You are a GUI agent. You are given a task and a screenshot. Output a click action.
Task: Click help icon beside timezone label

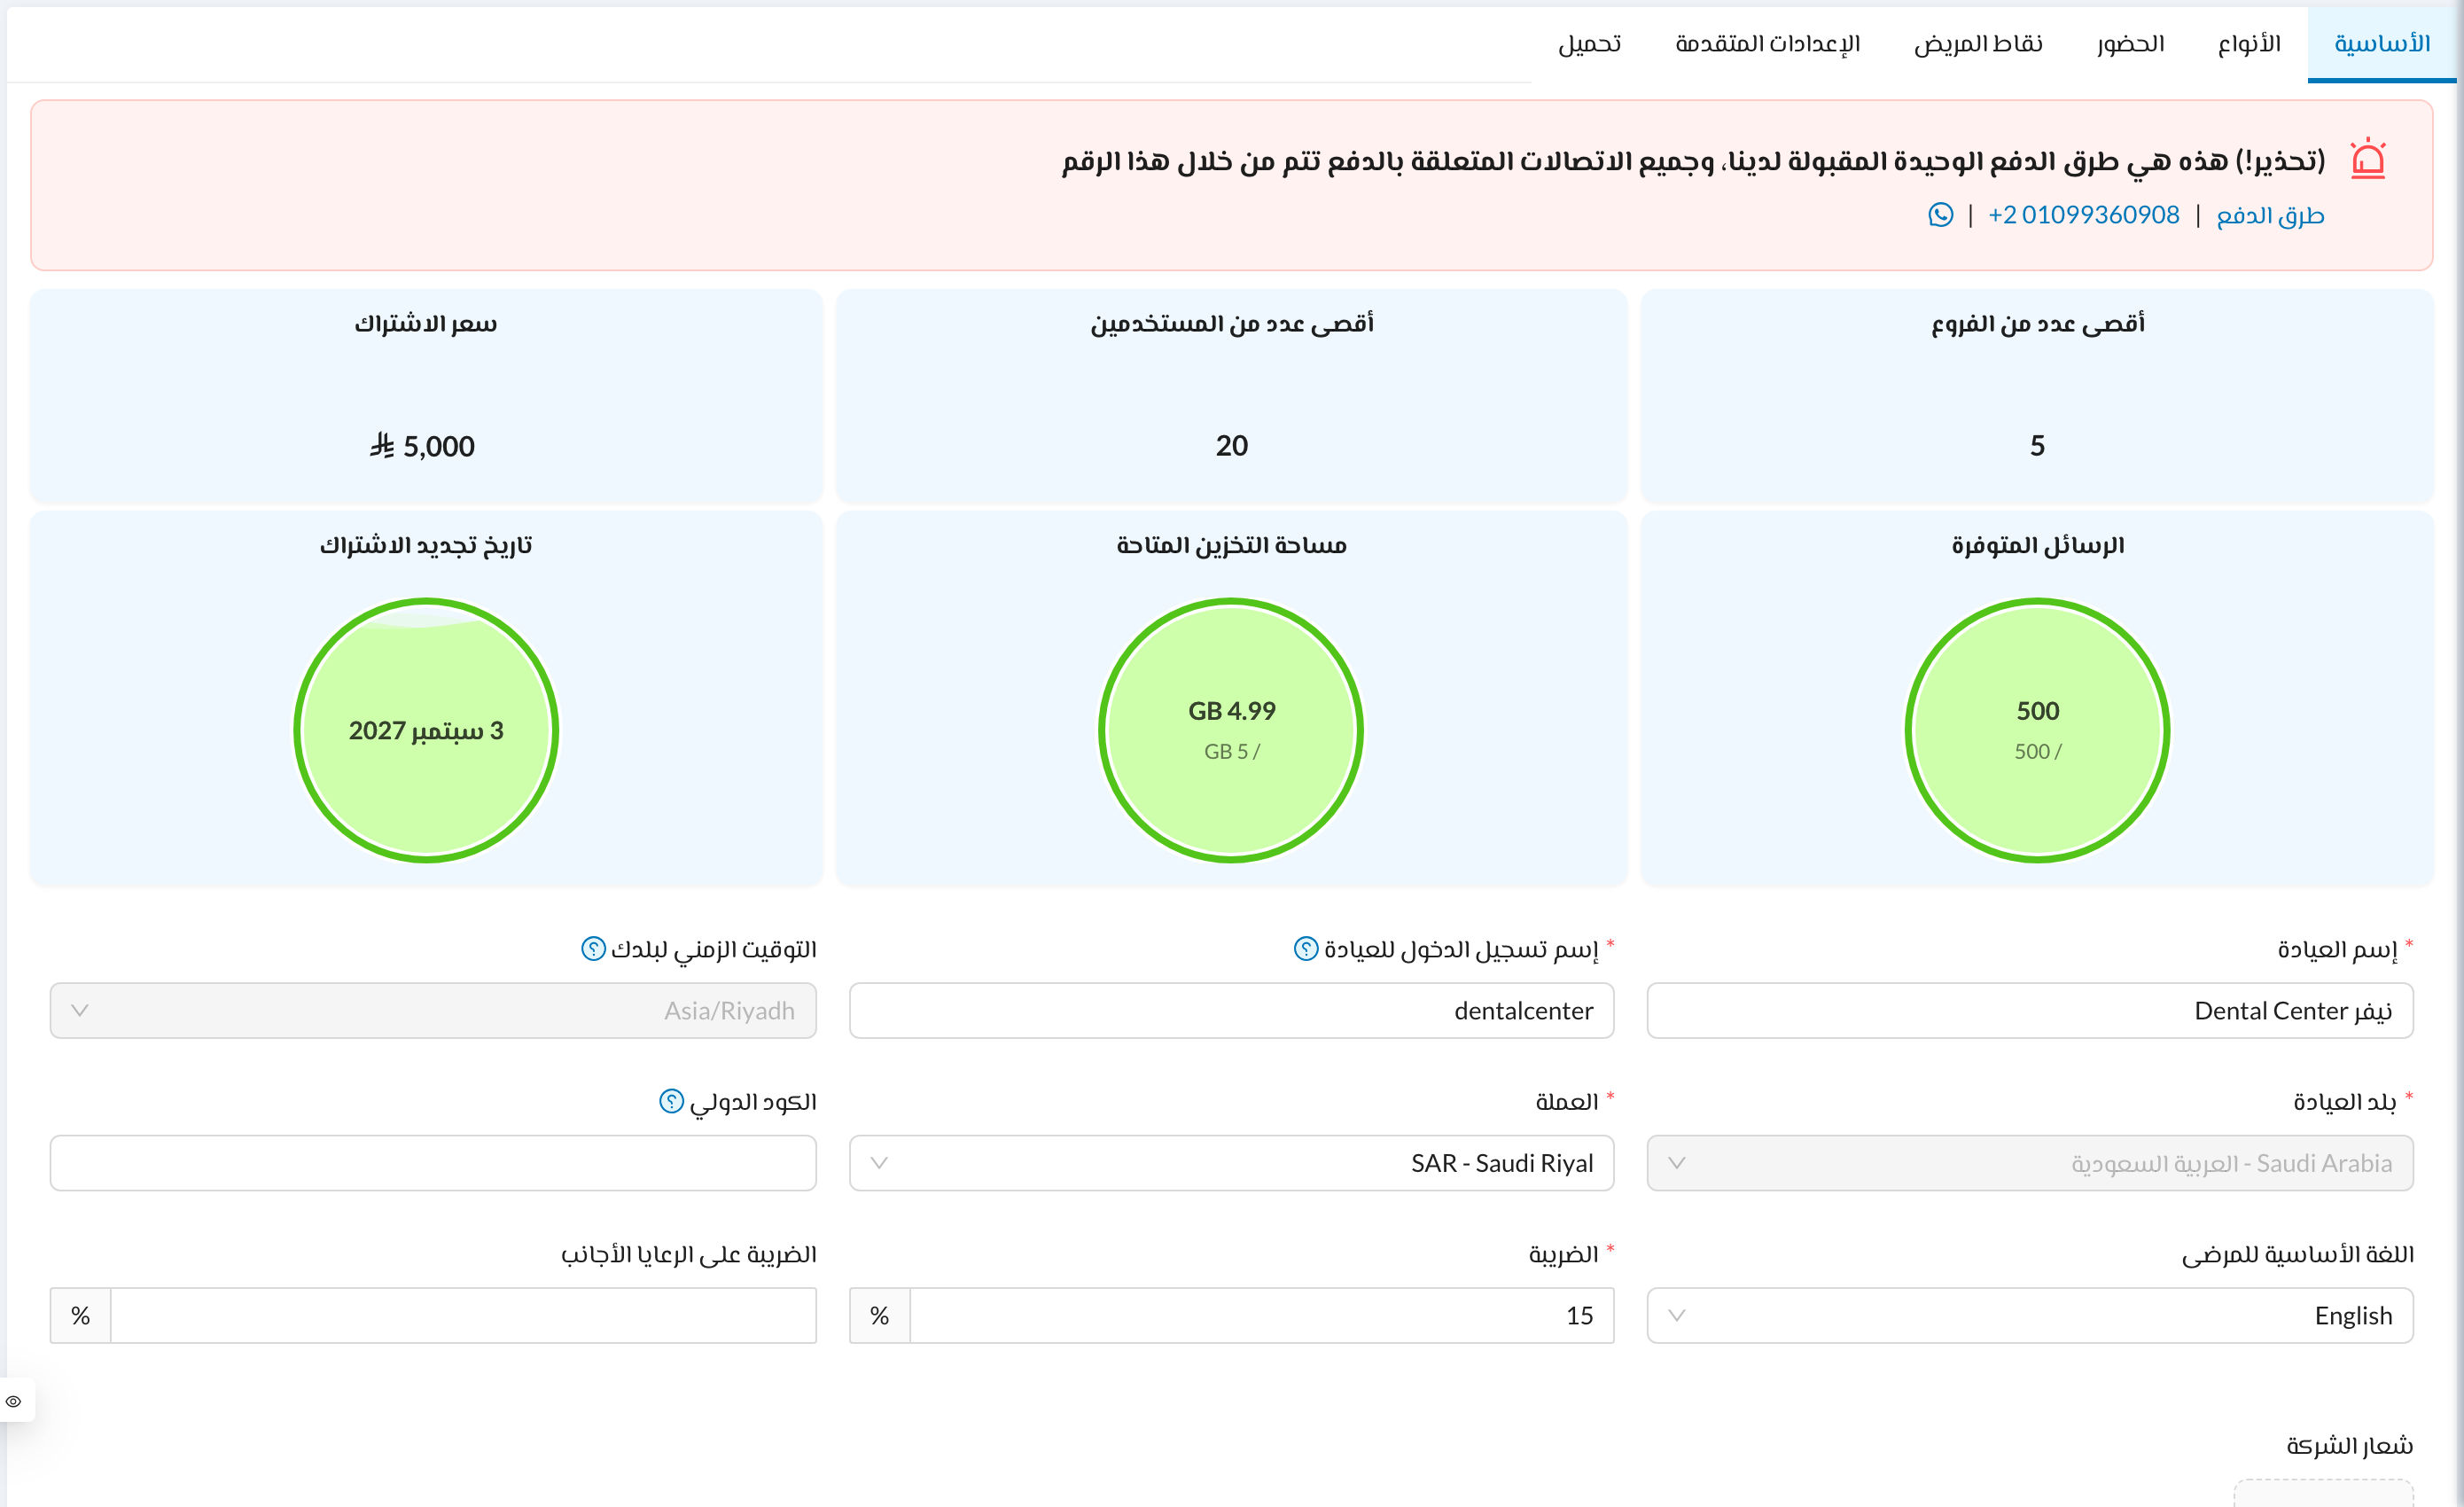[593, 948]
